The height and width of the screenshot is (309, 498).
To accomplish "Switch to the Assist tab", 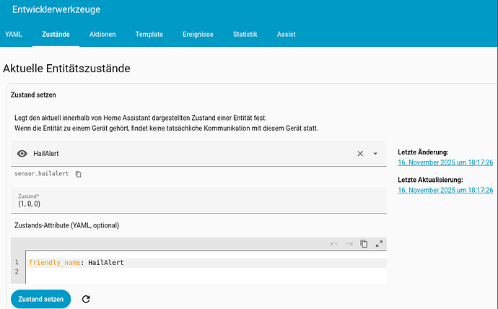I will click(286, 35).
